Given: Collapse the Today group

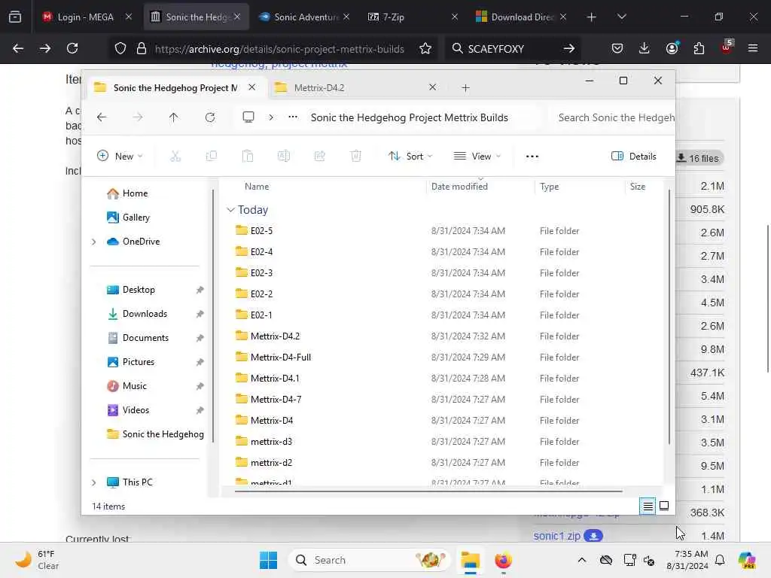Looking at the screenshot, I should coord(230,210).
